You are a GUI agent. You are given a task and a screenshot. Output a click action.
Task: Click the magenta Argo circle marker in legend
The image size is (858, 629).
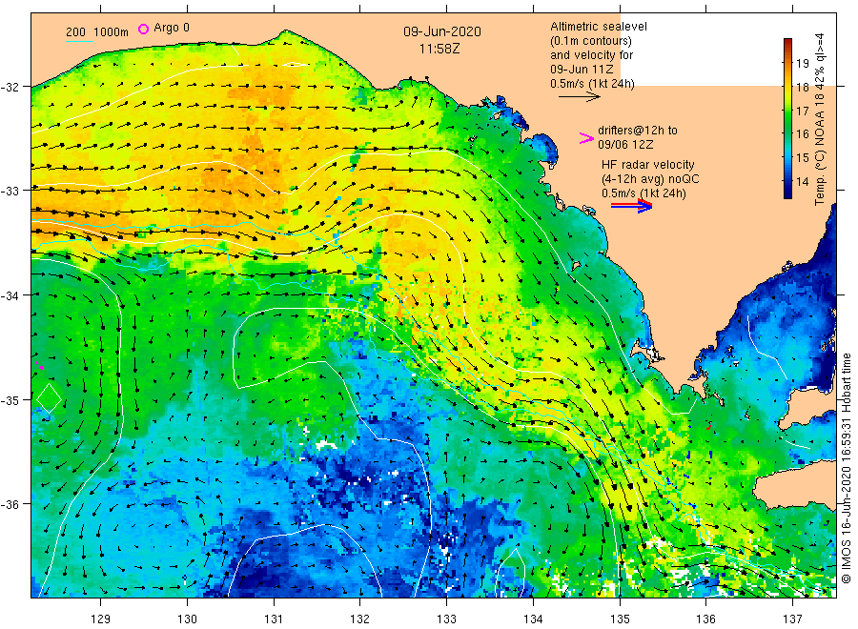[x=143, y=29]
